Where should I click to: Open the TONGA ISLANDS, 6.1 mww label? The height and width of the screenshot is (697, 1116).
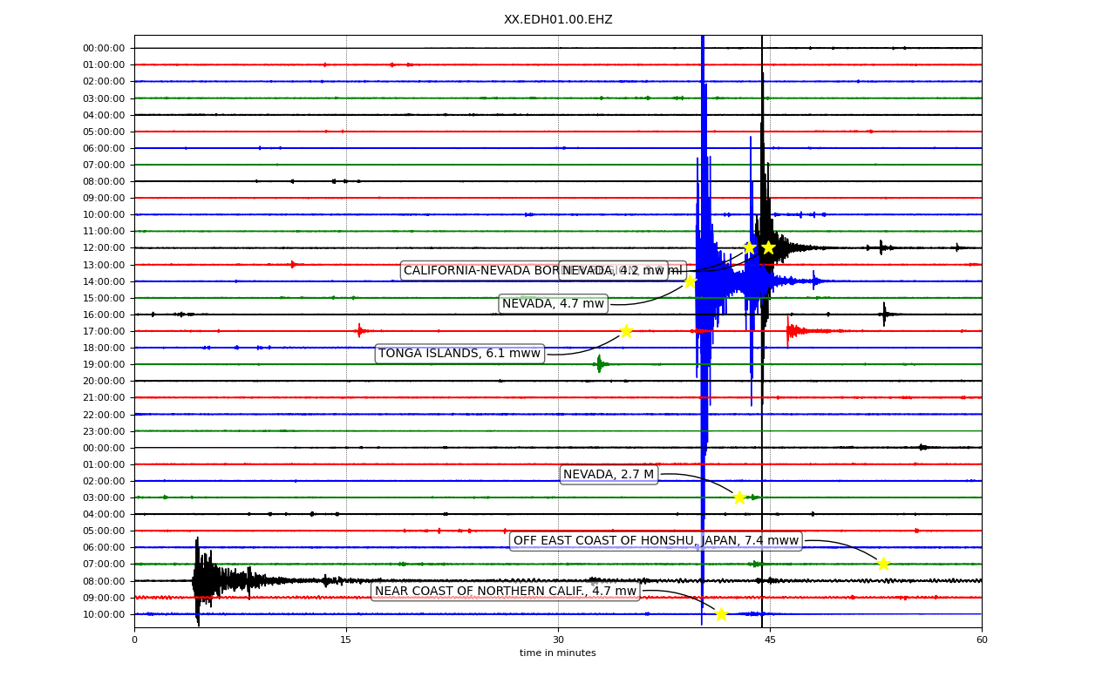tap(459, 354)
